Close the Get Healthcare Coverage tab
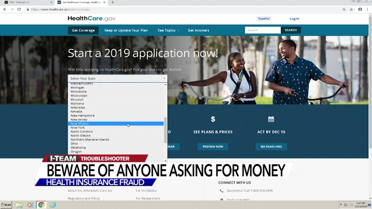 104,2
